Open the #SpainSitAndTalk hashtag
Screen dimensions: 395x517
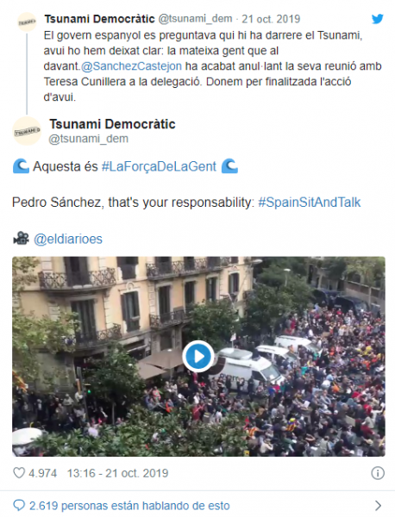pyautogui.click(x=310, y=202)
